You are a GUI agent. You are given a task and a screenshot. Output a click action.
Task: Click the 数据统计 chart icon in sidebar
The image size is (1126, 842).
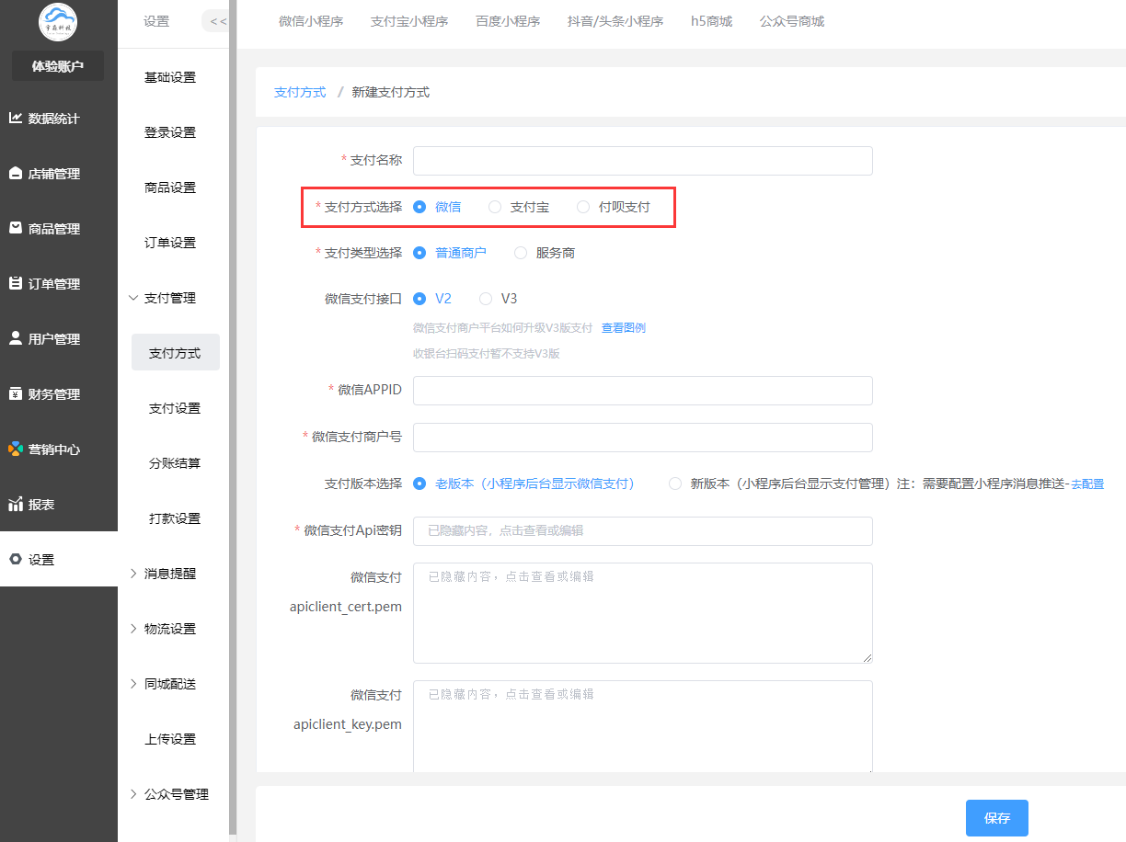tap(16, 119)
